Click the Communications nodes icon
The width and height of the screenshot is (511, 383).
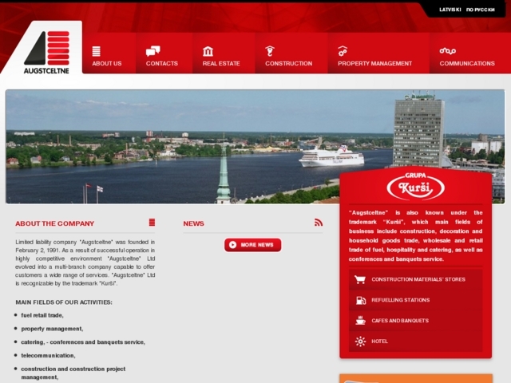click(x=447, y=51)
